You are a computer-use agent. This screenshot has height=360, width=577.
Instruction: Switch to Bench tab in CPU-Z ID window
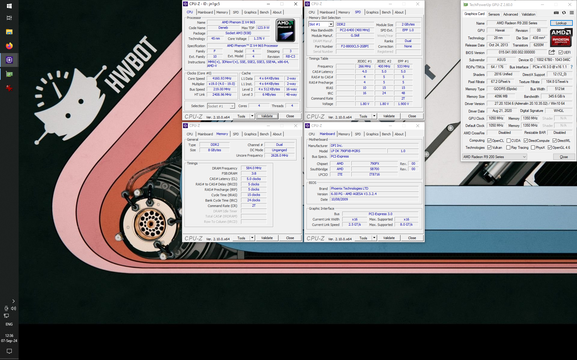click(264, 12)
